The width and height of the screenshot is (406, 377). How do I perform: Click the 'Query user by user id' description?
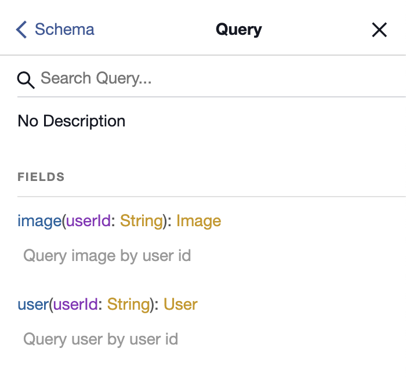[100, 339]
